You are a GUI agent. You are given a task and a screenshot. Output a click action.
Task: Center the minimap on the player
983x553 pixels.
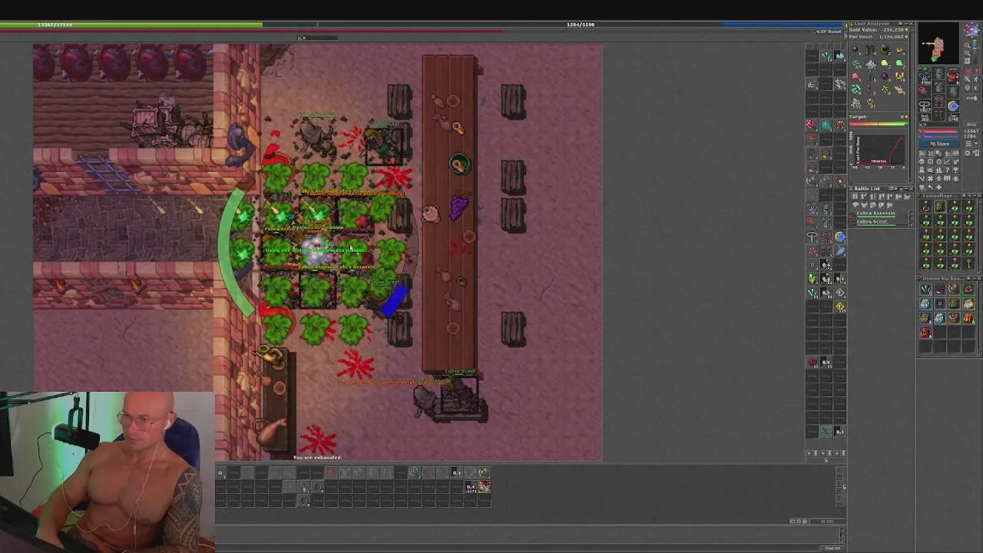(967, 61)
